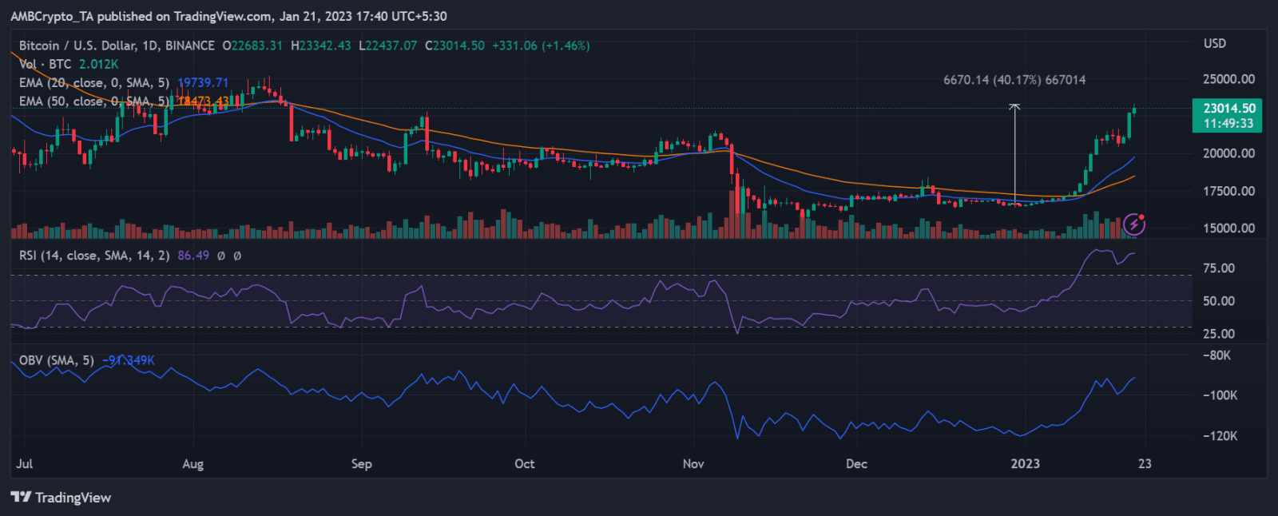Click the 20000.00 price axis label
Viewport: 1278px width, 516px height.
coord(1229,153)
